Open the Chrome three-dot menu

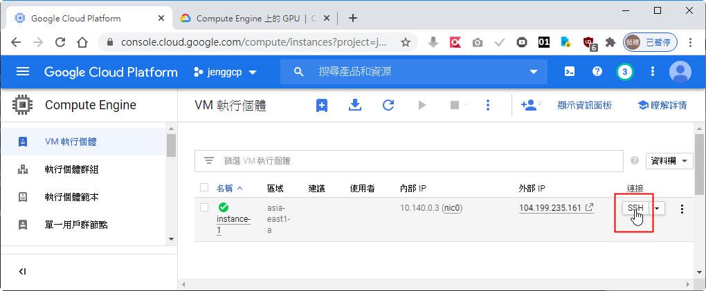point(691,42)
